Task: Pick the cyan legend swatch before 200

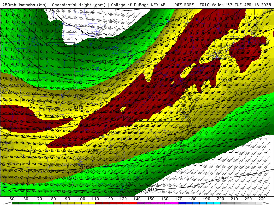Action: tap(217, 203)
